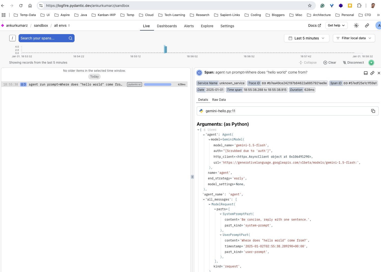The height and width of the screenshot is (272, 381).
Task: Select the agent run span row
Action: coord(94,84)
